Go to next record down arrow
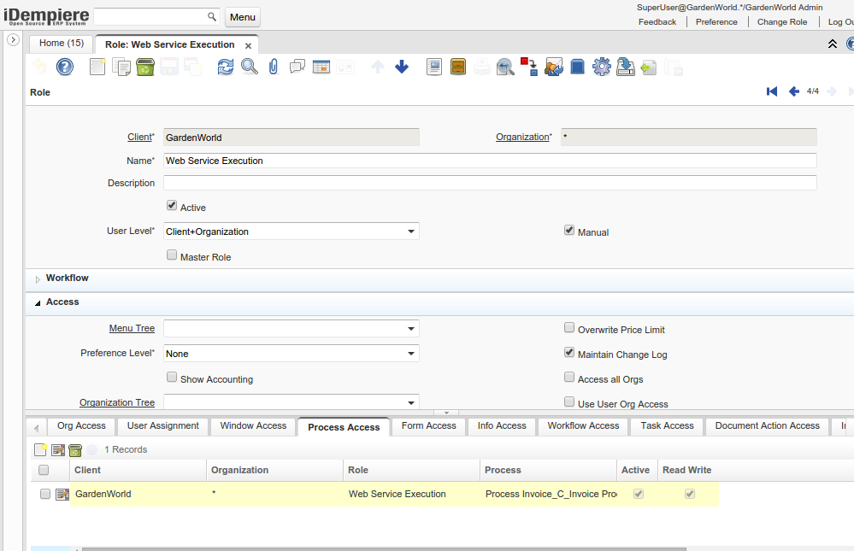The height and width of the screenshot is (551, 854). [x=402, y=67]
